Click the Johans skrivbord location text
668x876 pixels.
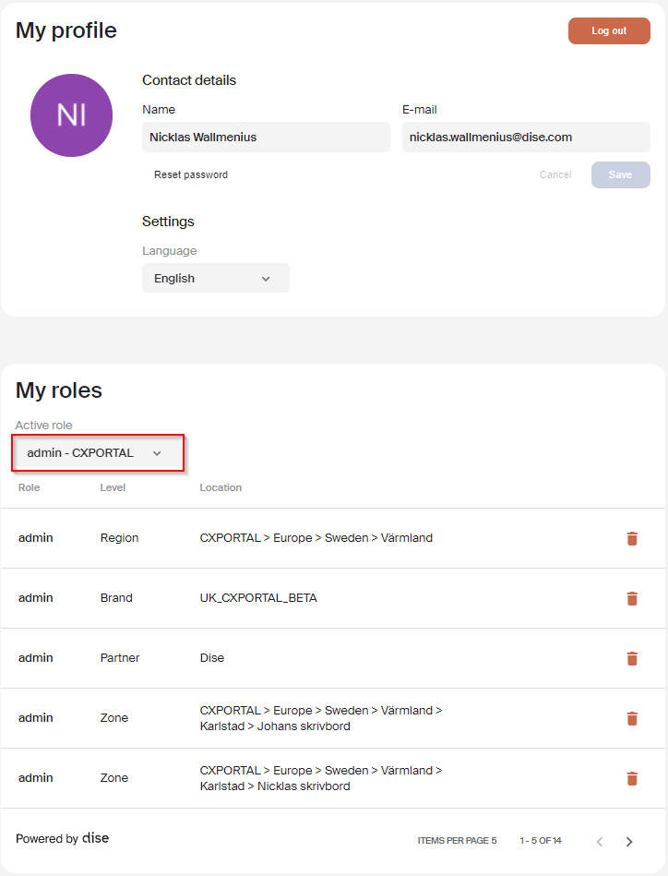(x=321, y=718)
